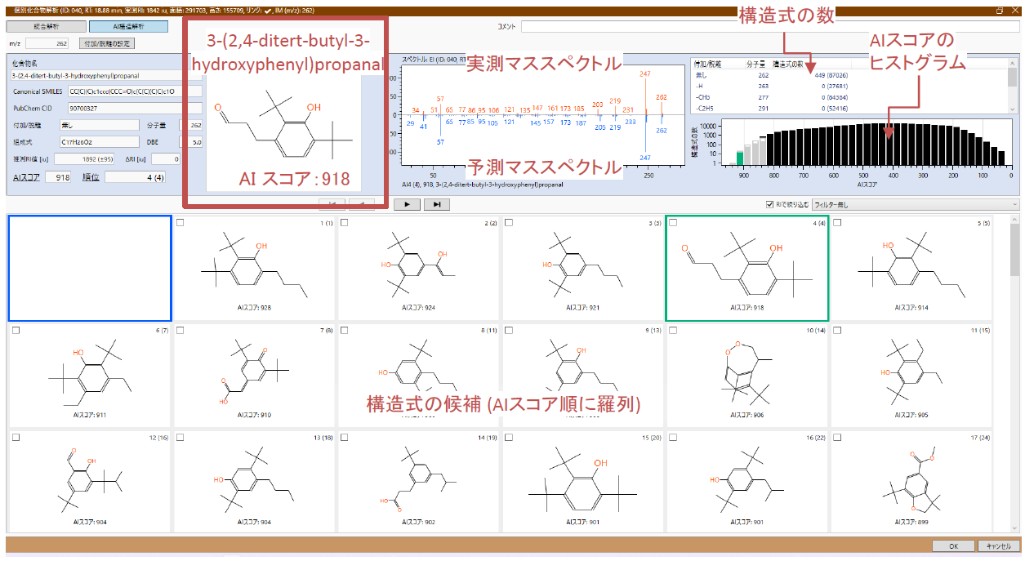Viewport: 1025px width, 561px height.
Task: Select structure candidate with AIスコア 914
Action: click(911, 269)
